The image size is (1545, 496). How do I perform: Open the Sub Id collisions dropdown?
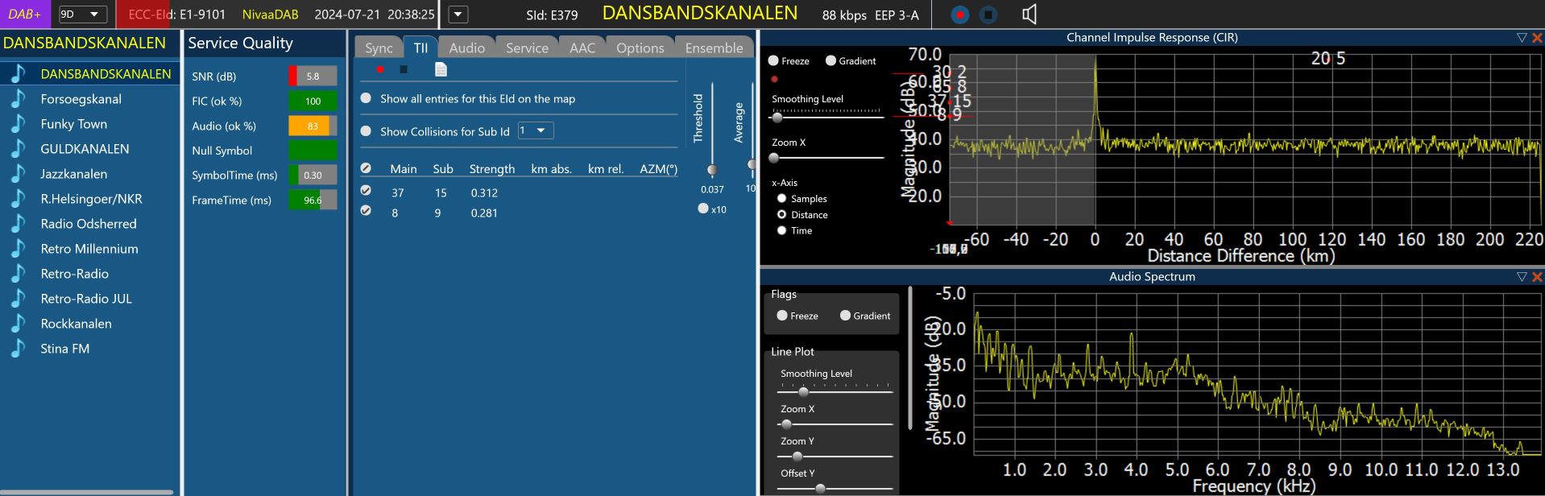536,130
